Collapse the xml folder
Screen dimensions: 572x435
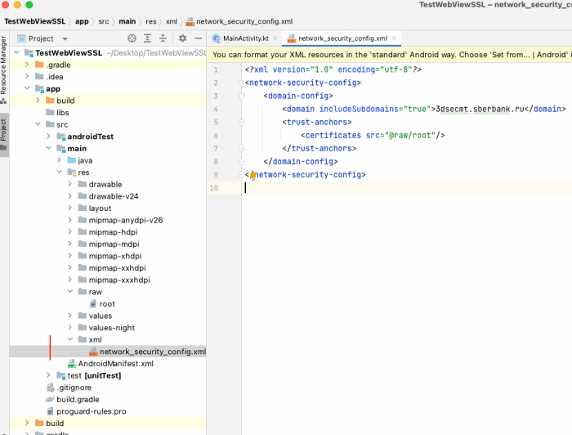pyautogui.click(x=70, y=339)
